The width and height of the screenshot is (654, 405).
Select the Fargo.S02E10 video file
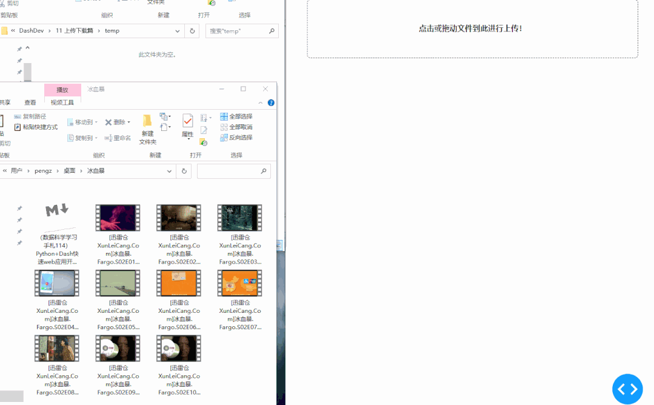[179, 365]
